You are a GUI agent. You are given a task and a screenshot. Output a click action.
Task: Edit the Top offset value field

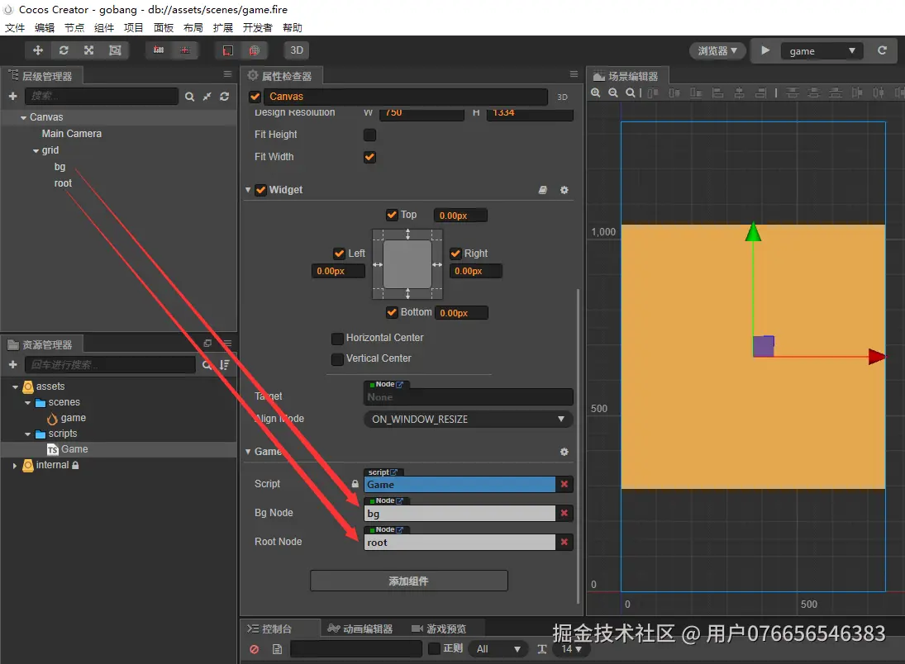coord(460,216)
